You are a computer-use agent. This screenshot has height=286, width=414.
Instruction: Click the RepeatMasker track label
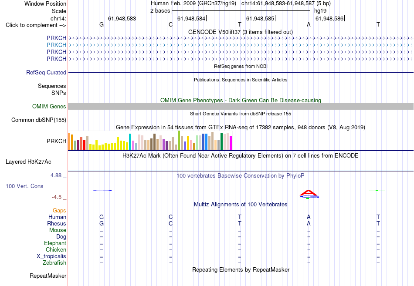(48, 276)
